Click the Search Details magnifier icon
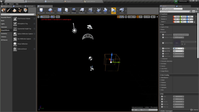The image size is (199, 112). coord(190,12)
